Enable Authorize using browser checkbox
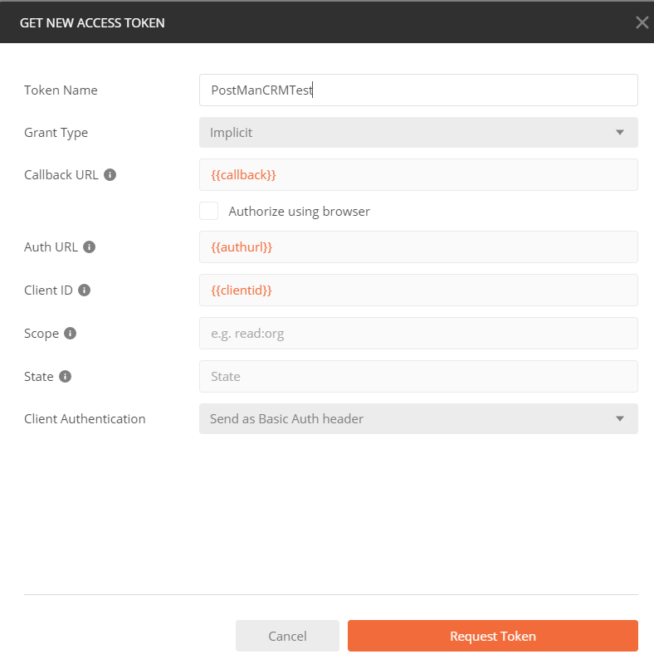Viewport: 654px width, 659px height. [x=209, y=211]
